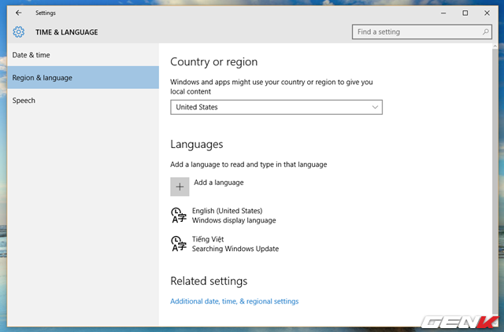Image resolution: width=504 pixels, height=332 pixels.
Task: Go back using the arrow icon
Action: 19,13
